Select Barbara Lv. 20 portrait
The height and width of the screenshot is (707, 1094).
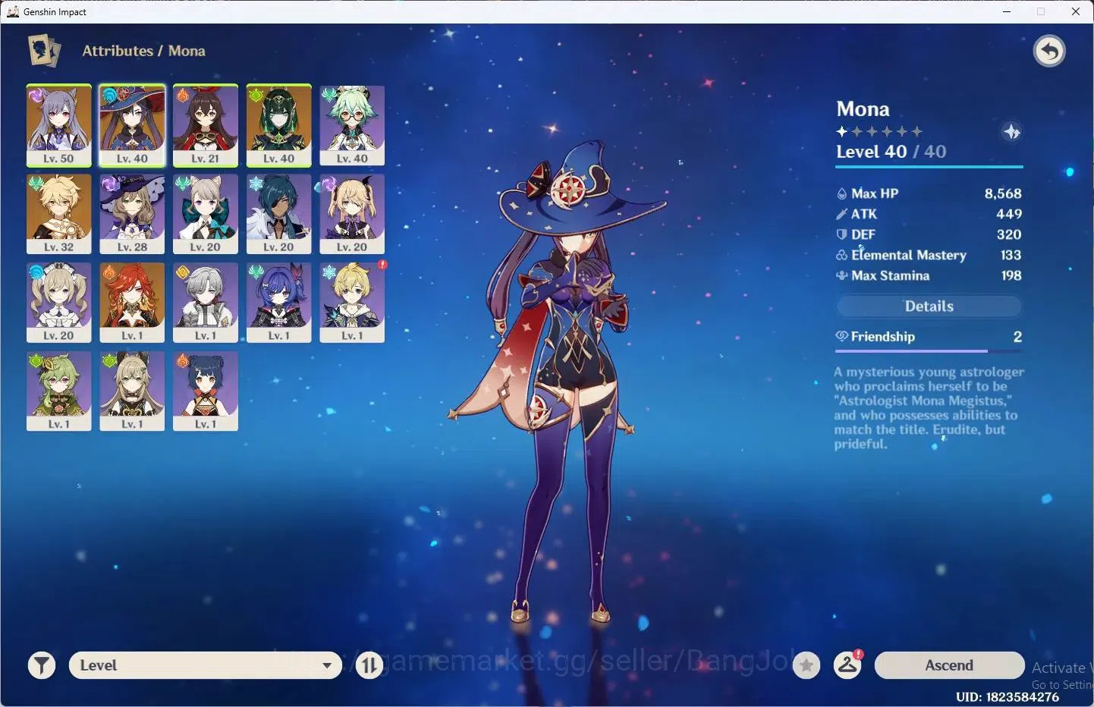(58, 303)
